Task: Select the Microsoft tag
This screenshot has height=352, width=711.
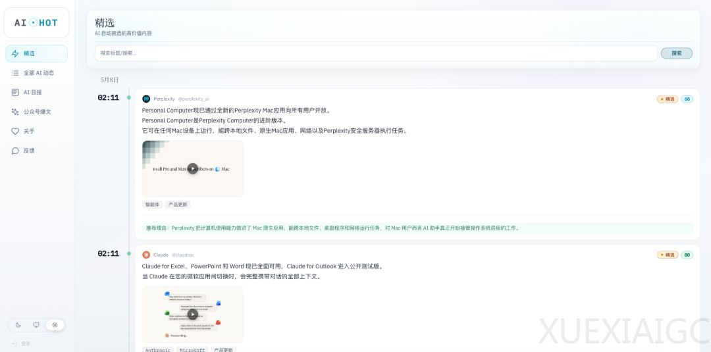Action: (x=192, y=350)
